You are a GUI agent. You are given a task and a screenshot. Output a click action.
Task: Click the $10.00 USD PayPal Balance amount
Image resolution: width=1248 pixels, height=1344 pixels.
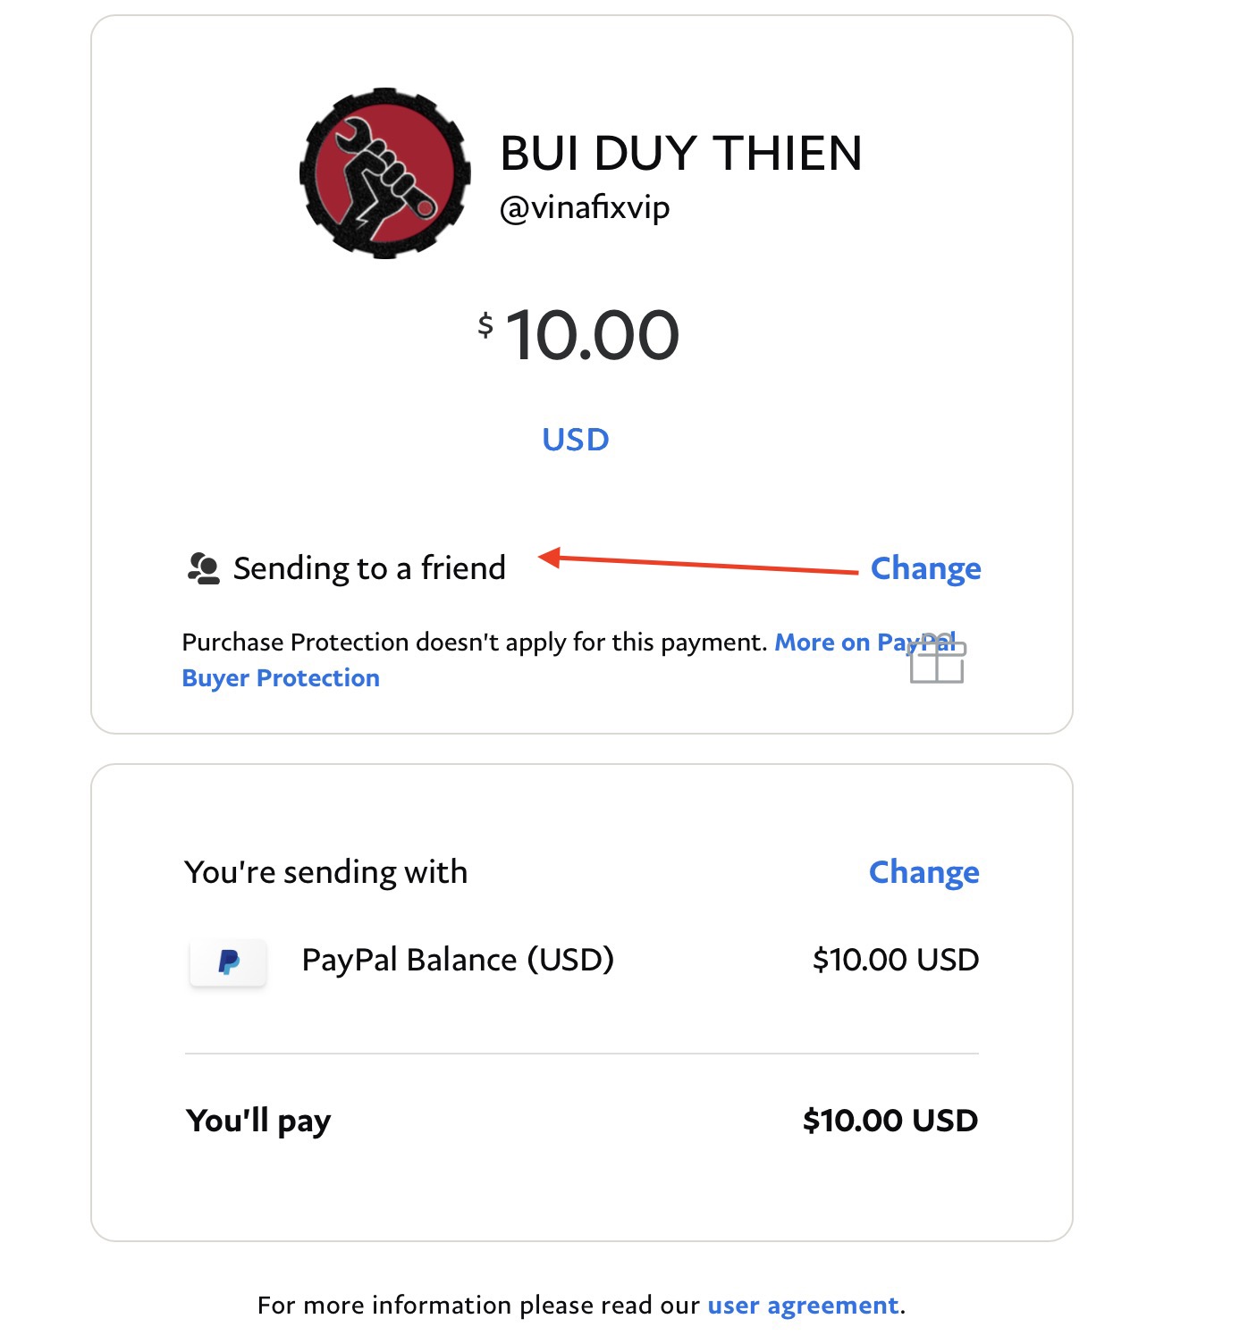tap(895, 960)
